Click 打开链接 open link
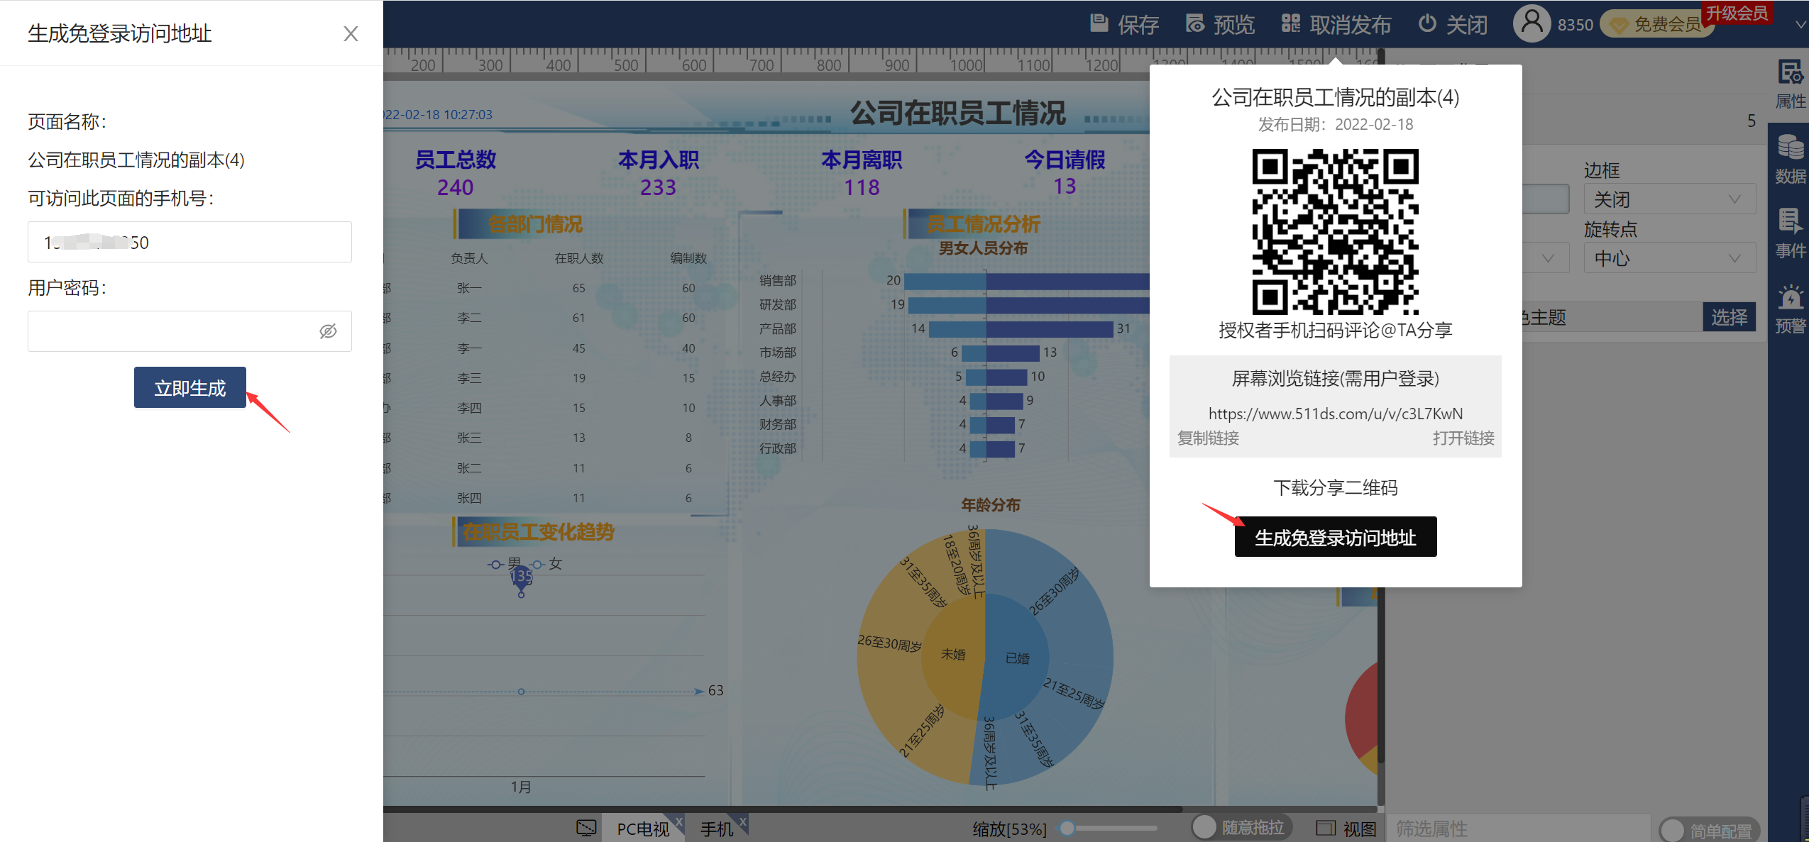1809x842 pixels. pyautogui.click(x=1463, y=438)
